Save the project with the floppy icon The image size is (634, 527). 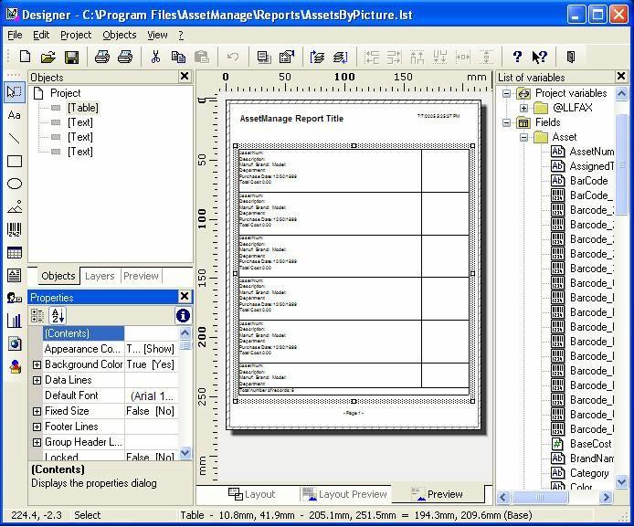71,57
